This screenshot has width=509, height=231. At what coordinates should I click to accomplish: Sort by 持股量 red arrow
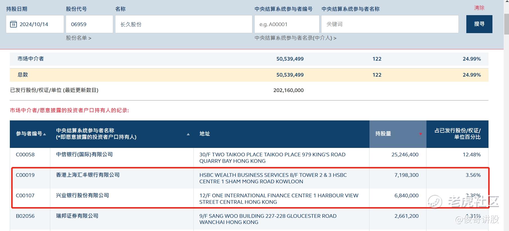point(421,134)
